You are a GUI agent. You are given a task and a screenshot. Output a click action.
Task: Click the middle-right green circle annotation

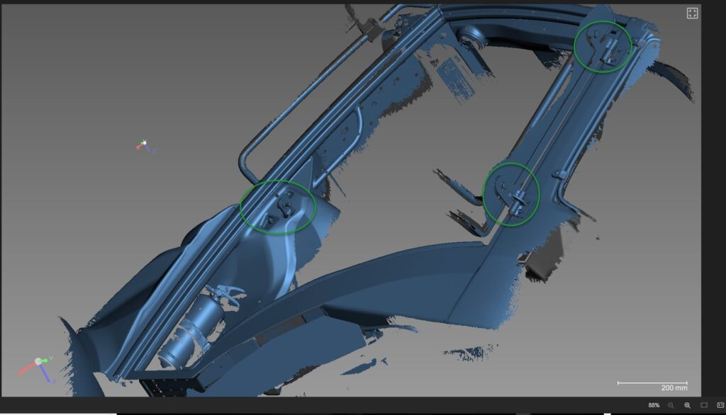(511, 194)
